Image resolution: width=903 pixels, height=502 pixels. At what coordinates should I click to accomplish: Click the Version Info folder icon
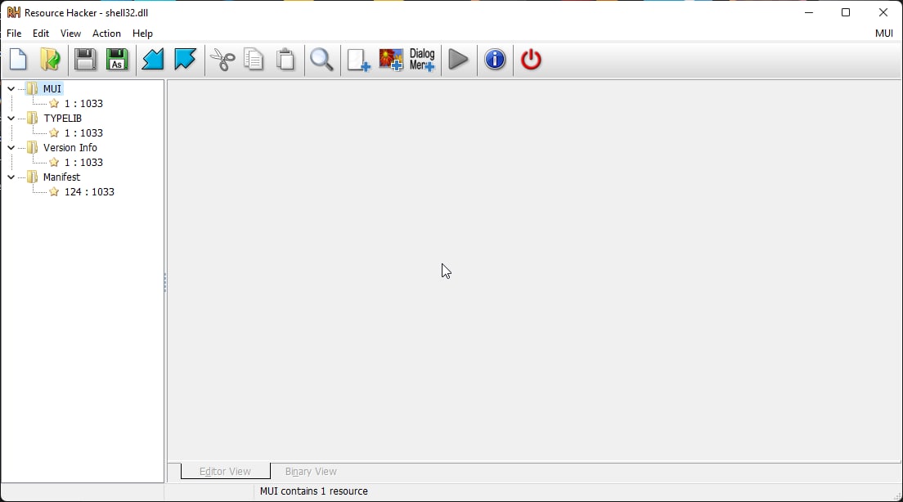(33, 147)
